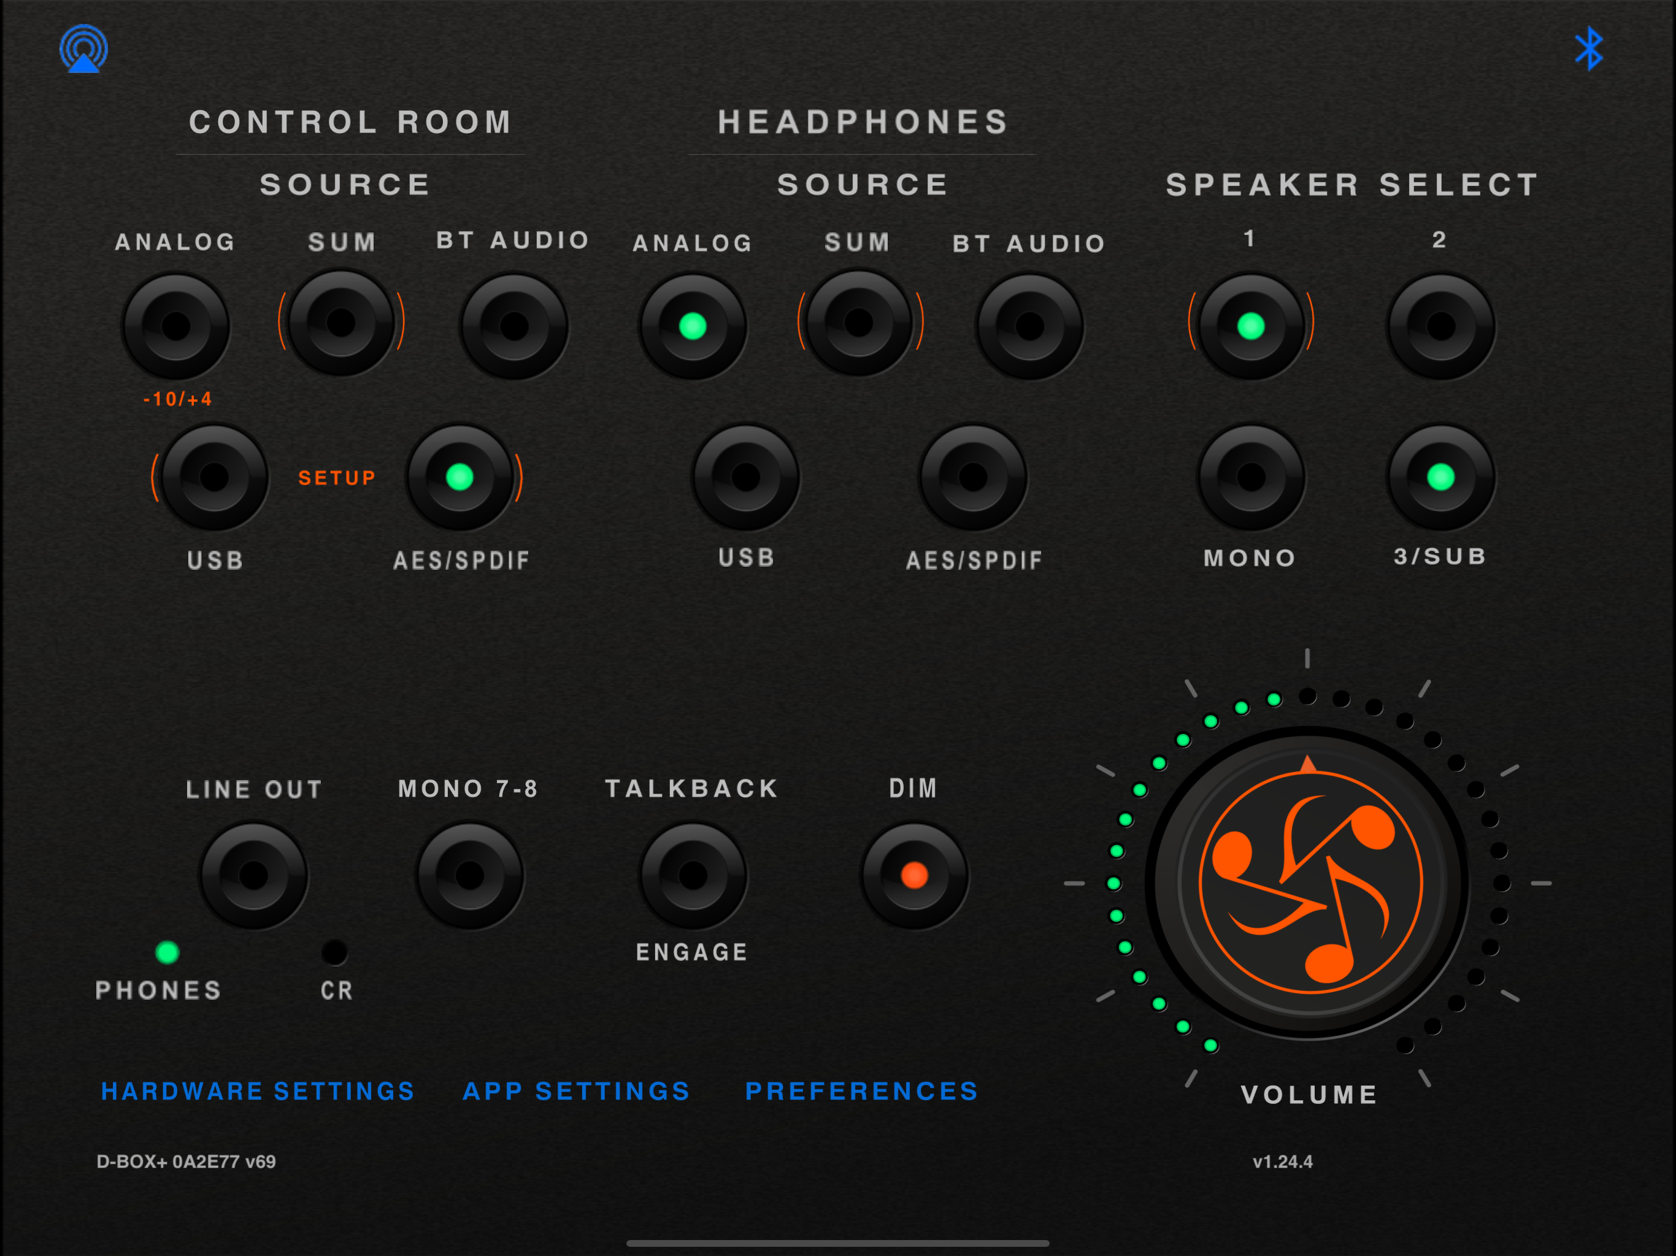
Task: Toggle Control Room AES/SPDIF source
Action: (x=460, y=477)
